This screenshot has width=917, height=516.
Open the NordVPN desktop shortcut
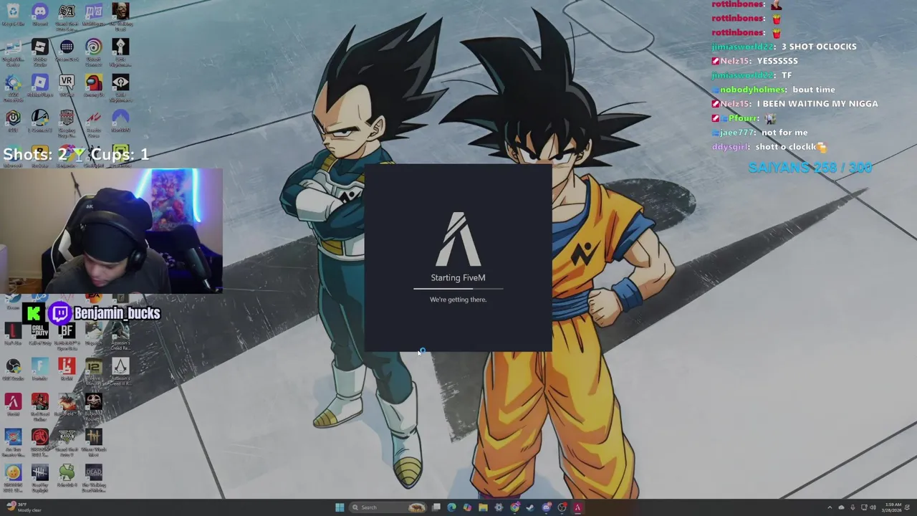120,120
